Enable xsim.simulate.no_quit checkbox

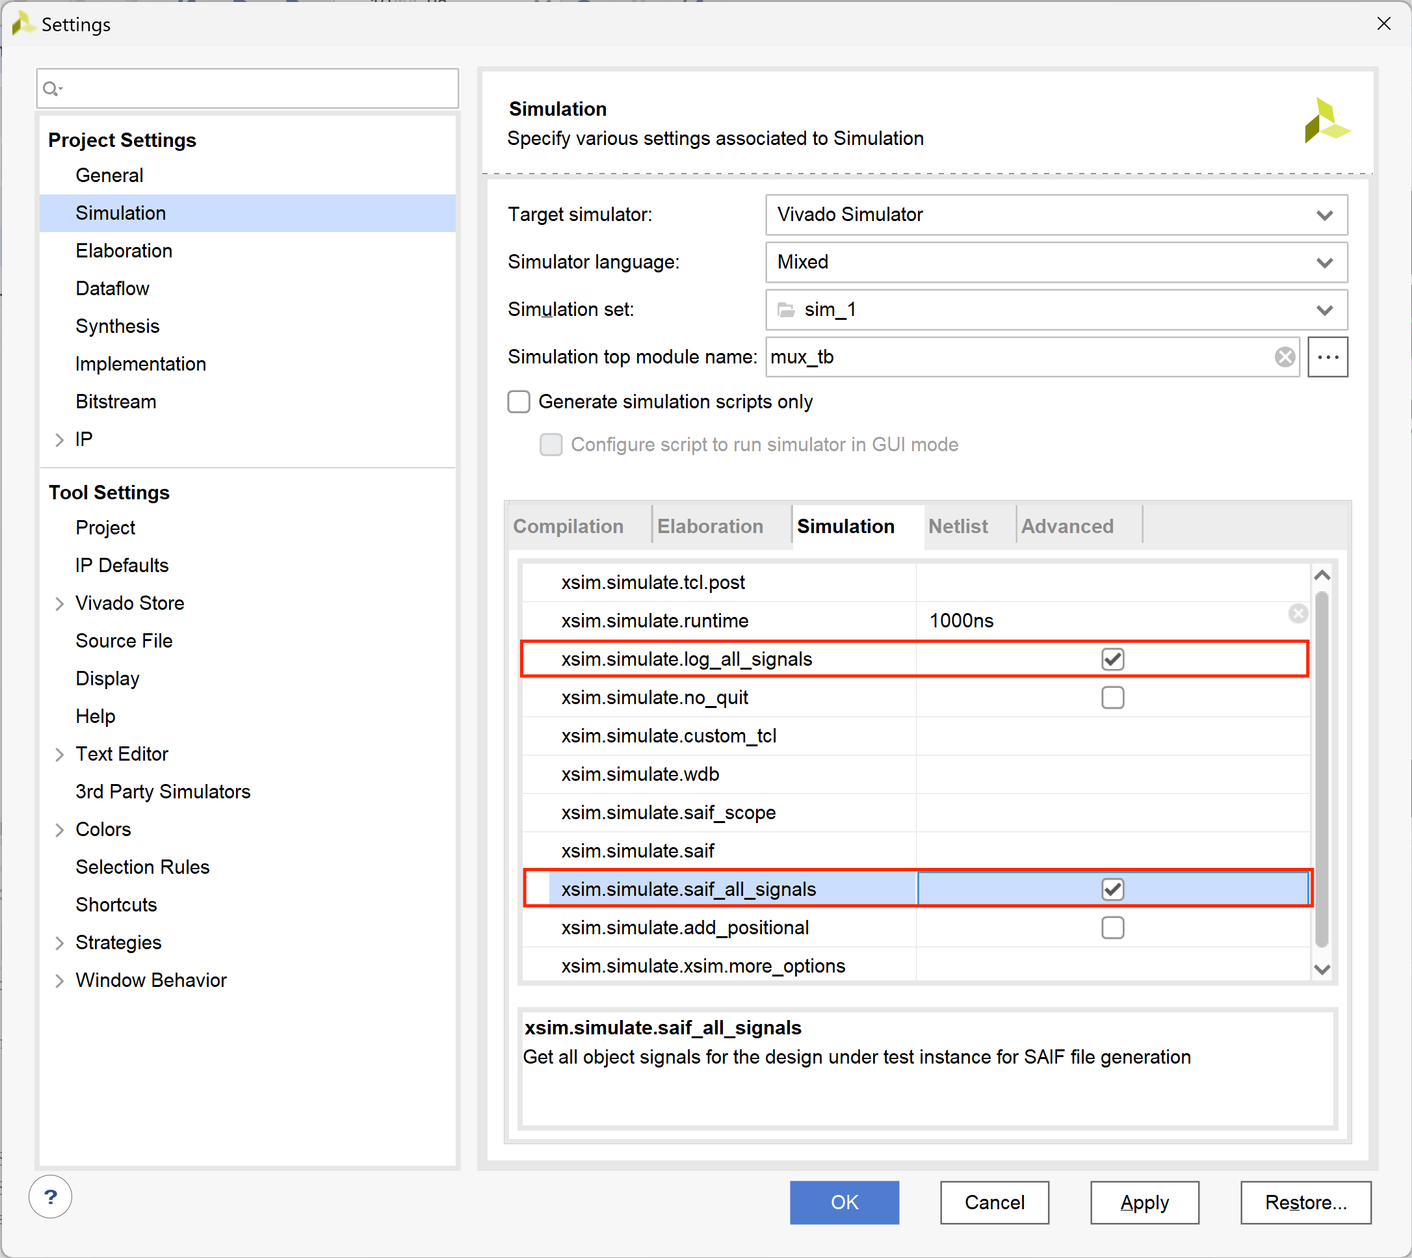pos(1112,698)
